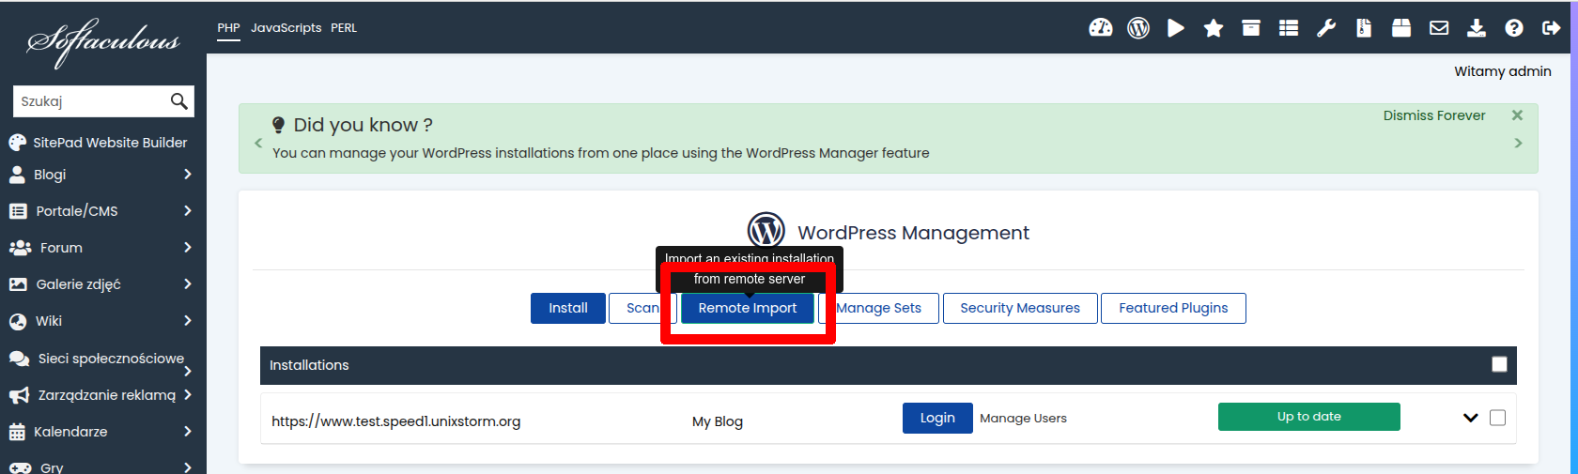
Task: Open the task list icon in top bar
Action: click(1289, 28)
